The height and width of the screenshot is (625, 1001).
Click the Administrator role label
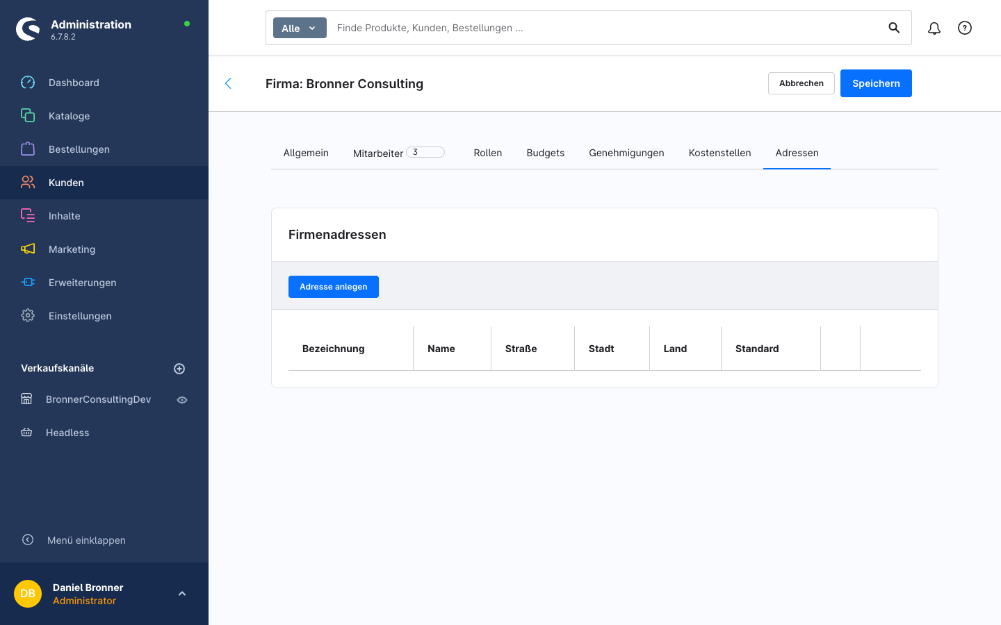84,601
